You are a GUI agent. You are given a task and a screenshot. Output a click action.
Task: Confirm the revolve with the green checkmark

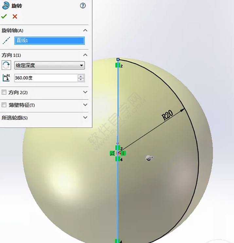(4, 16)
